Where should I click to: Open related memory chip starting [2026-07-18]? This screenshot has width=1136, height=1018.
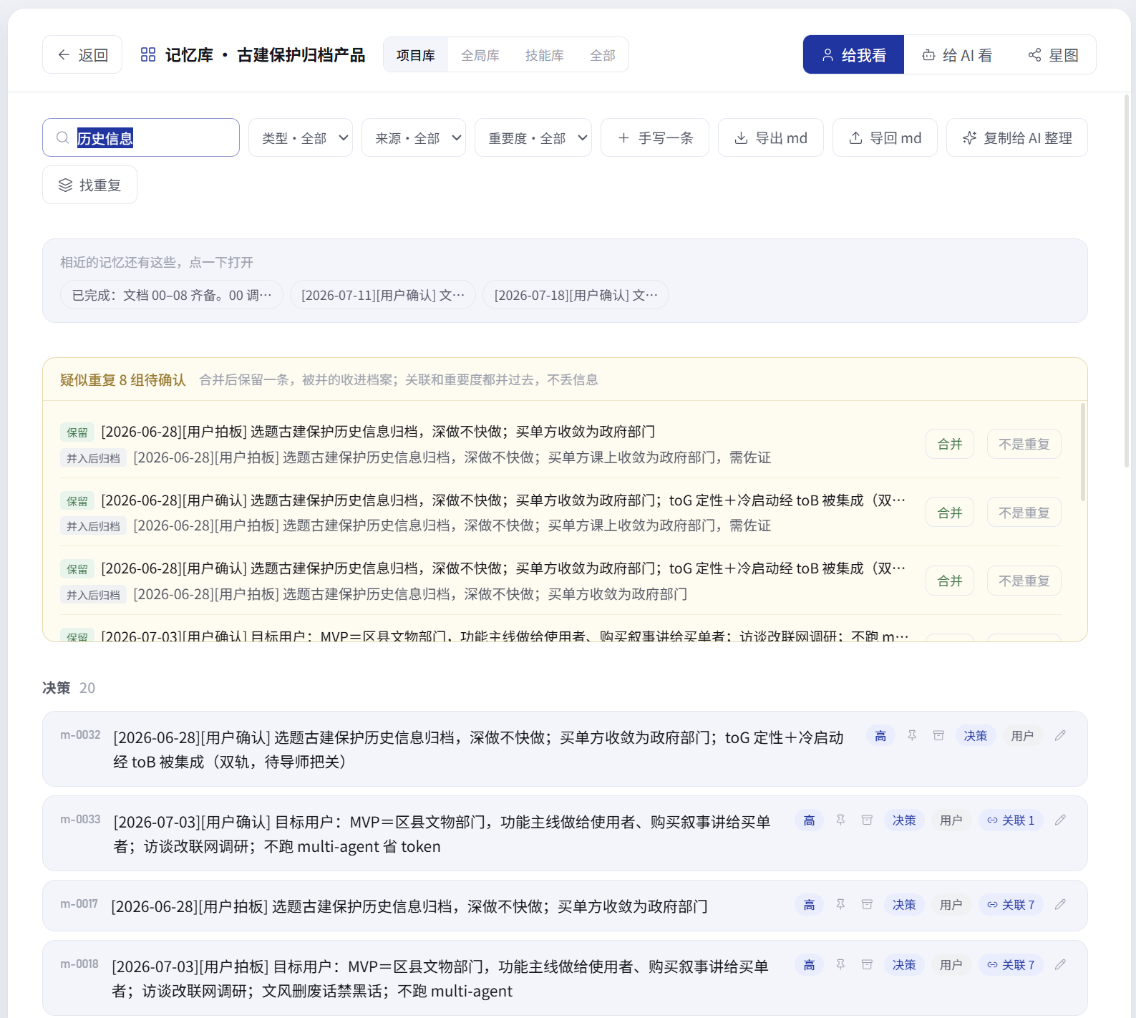point(576,295)
